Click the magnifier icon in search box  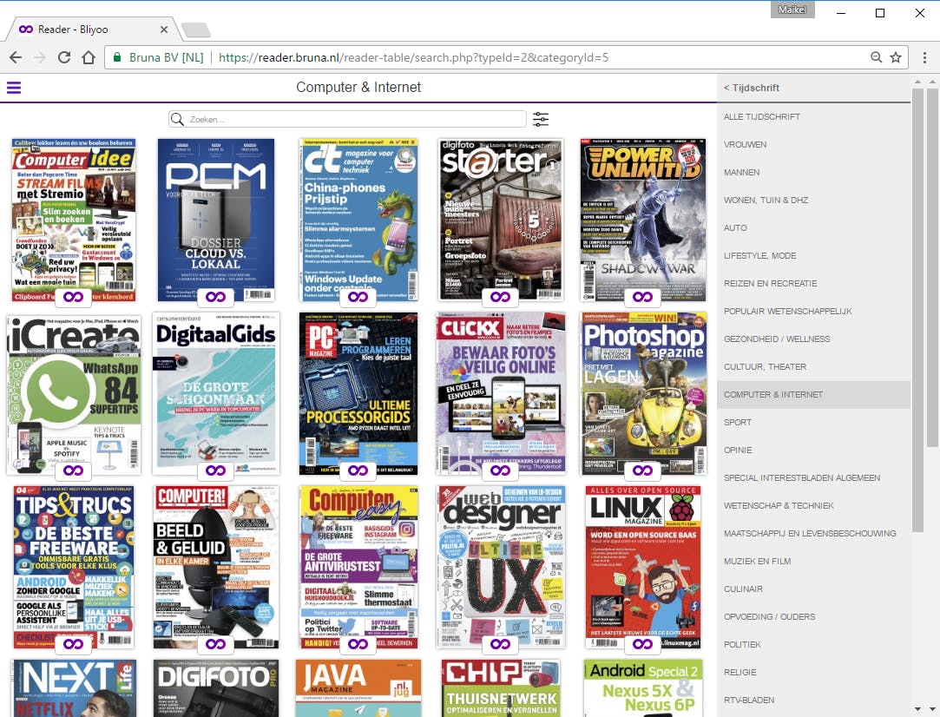[177, 119]
